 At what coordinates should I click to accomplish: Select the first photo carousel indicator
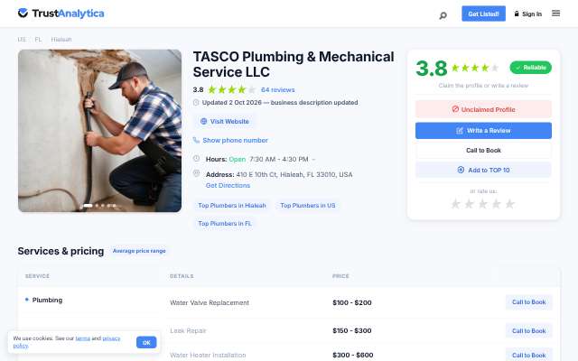coord(88,206)
